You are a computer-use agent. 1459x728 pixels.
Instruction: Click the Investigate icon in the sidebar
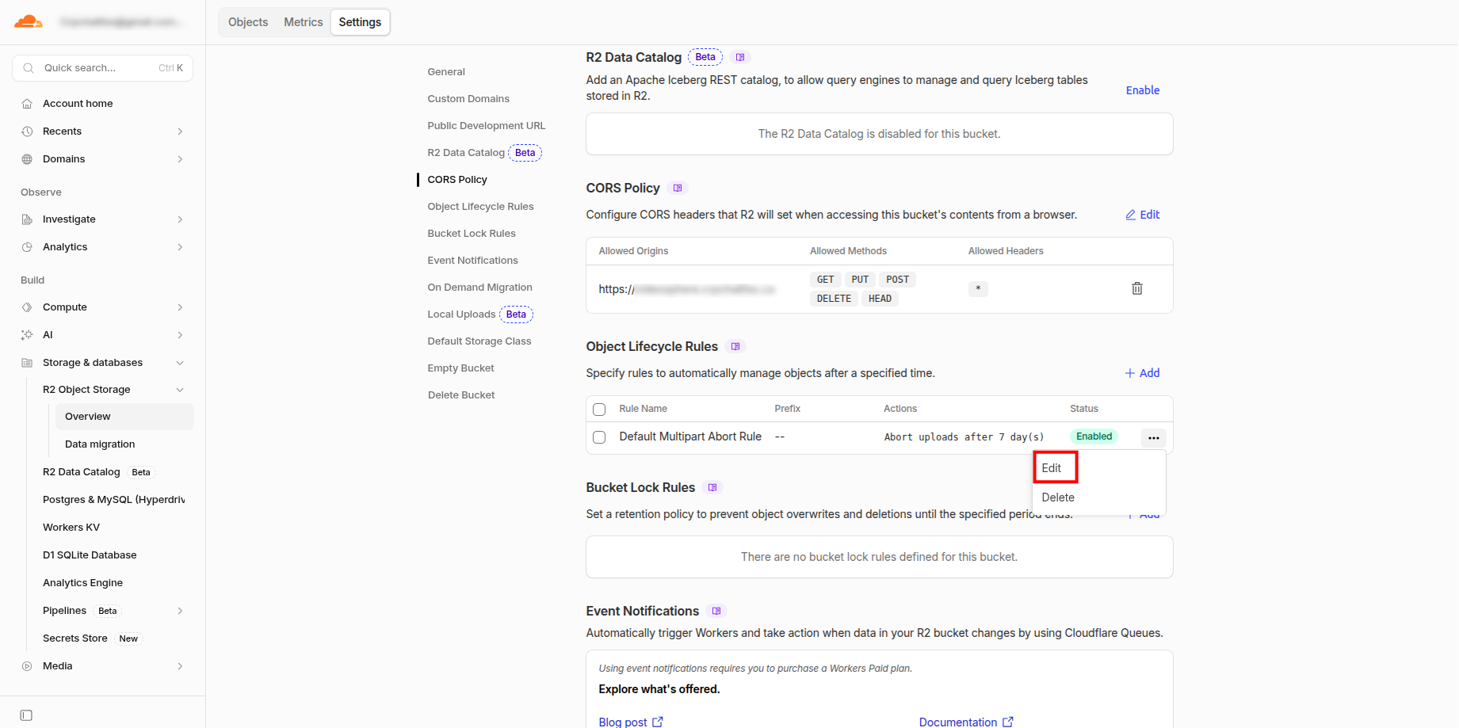click(x=27, y=219)
